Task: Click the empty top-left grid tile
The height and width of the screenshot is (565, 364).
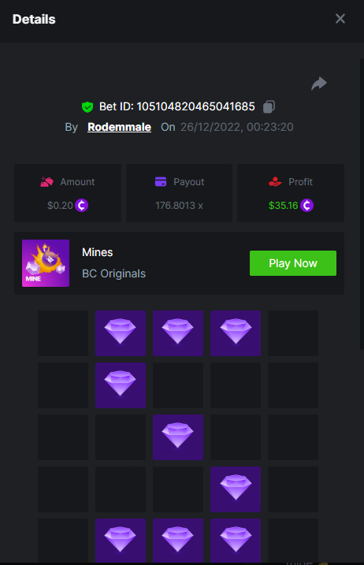Action: click(63, 333)
